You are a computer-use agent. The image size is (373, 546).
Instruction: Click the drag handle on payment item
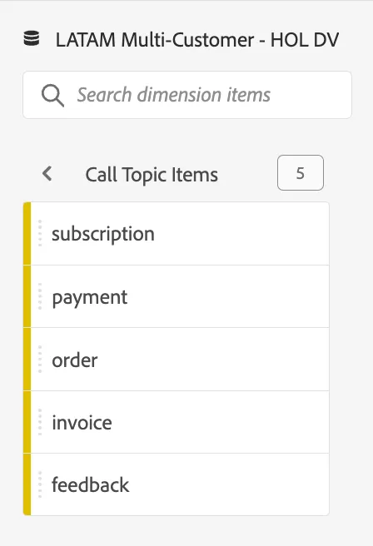click(x=40, y=296)
